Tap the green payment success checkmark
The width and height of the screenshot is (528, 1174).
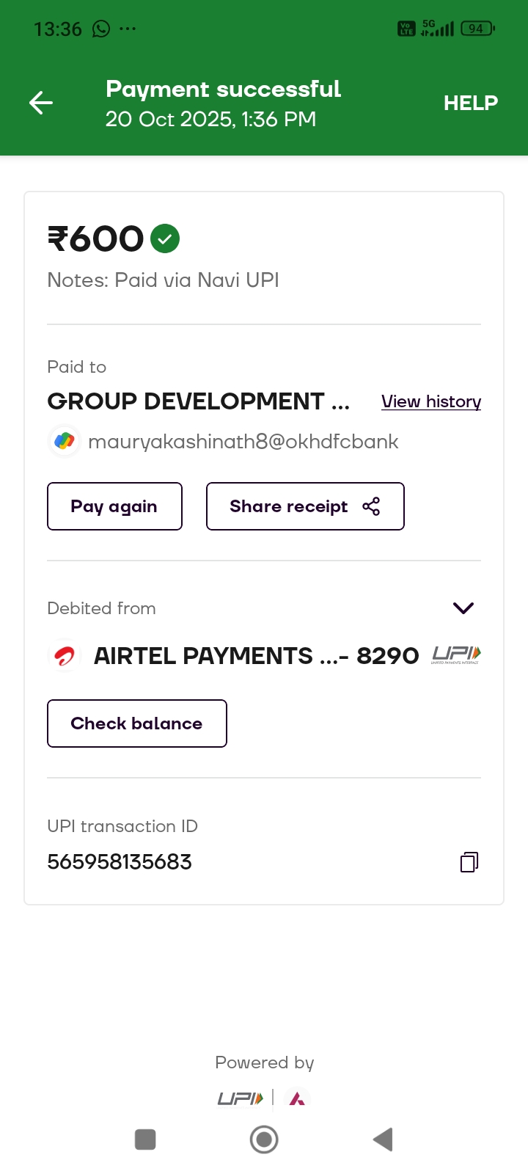click(x=165, y=238)
